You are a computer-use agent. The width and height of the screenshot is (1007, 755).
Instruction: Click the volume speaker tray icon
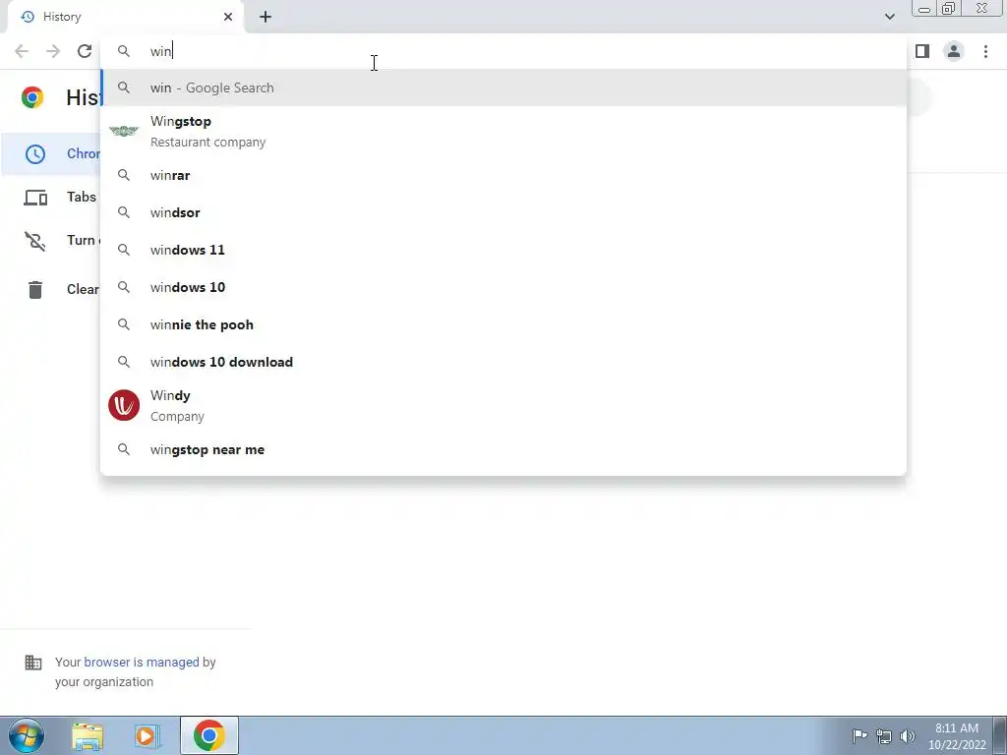(908, 735)
